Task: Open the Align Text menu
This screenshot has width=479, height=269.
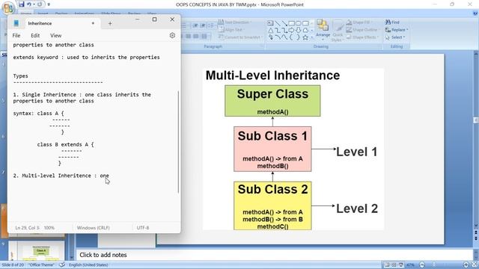Action: click(231, 30)
